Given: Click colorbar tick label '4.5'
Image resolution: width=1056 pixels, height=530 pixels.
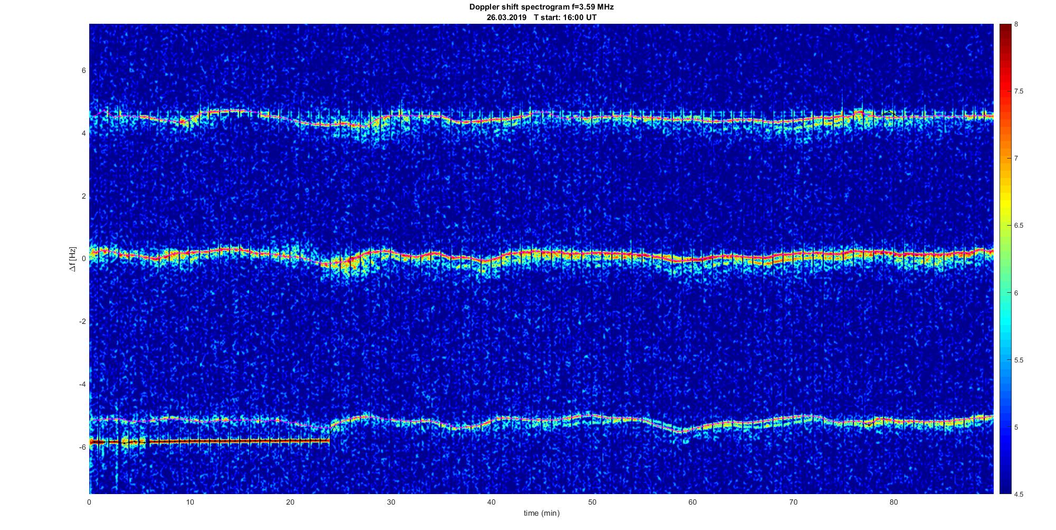Looking at the screenshot, I should 1019,495.
